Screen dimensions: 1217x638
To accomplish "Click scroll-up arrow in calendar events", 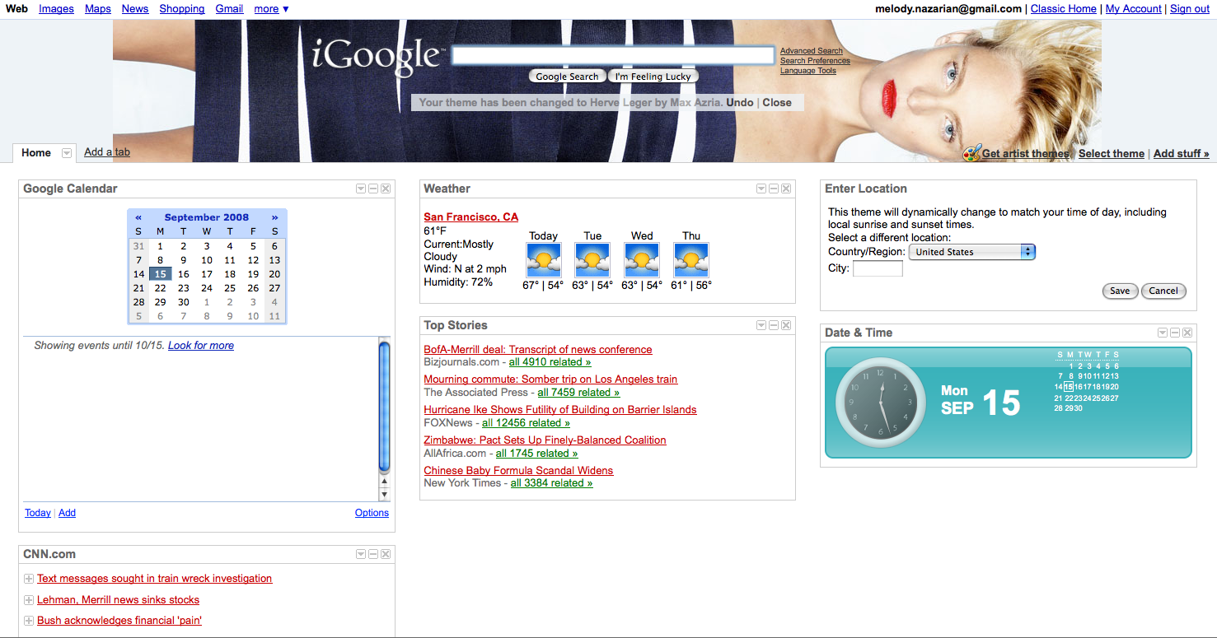I will click(x=384, y=482).
